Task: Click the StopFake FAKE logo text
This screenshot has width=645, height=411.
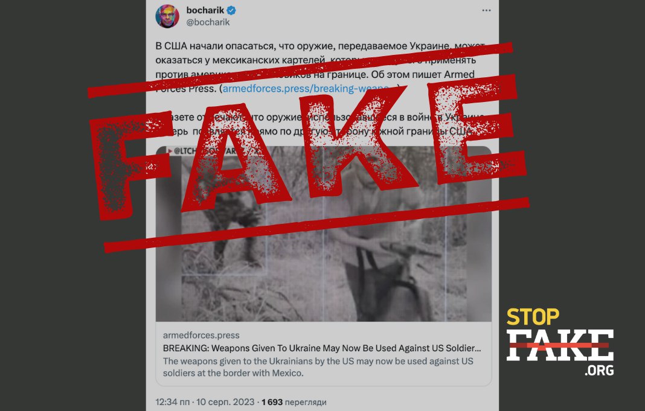Action: click(560, 345)
